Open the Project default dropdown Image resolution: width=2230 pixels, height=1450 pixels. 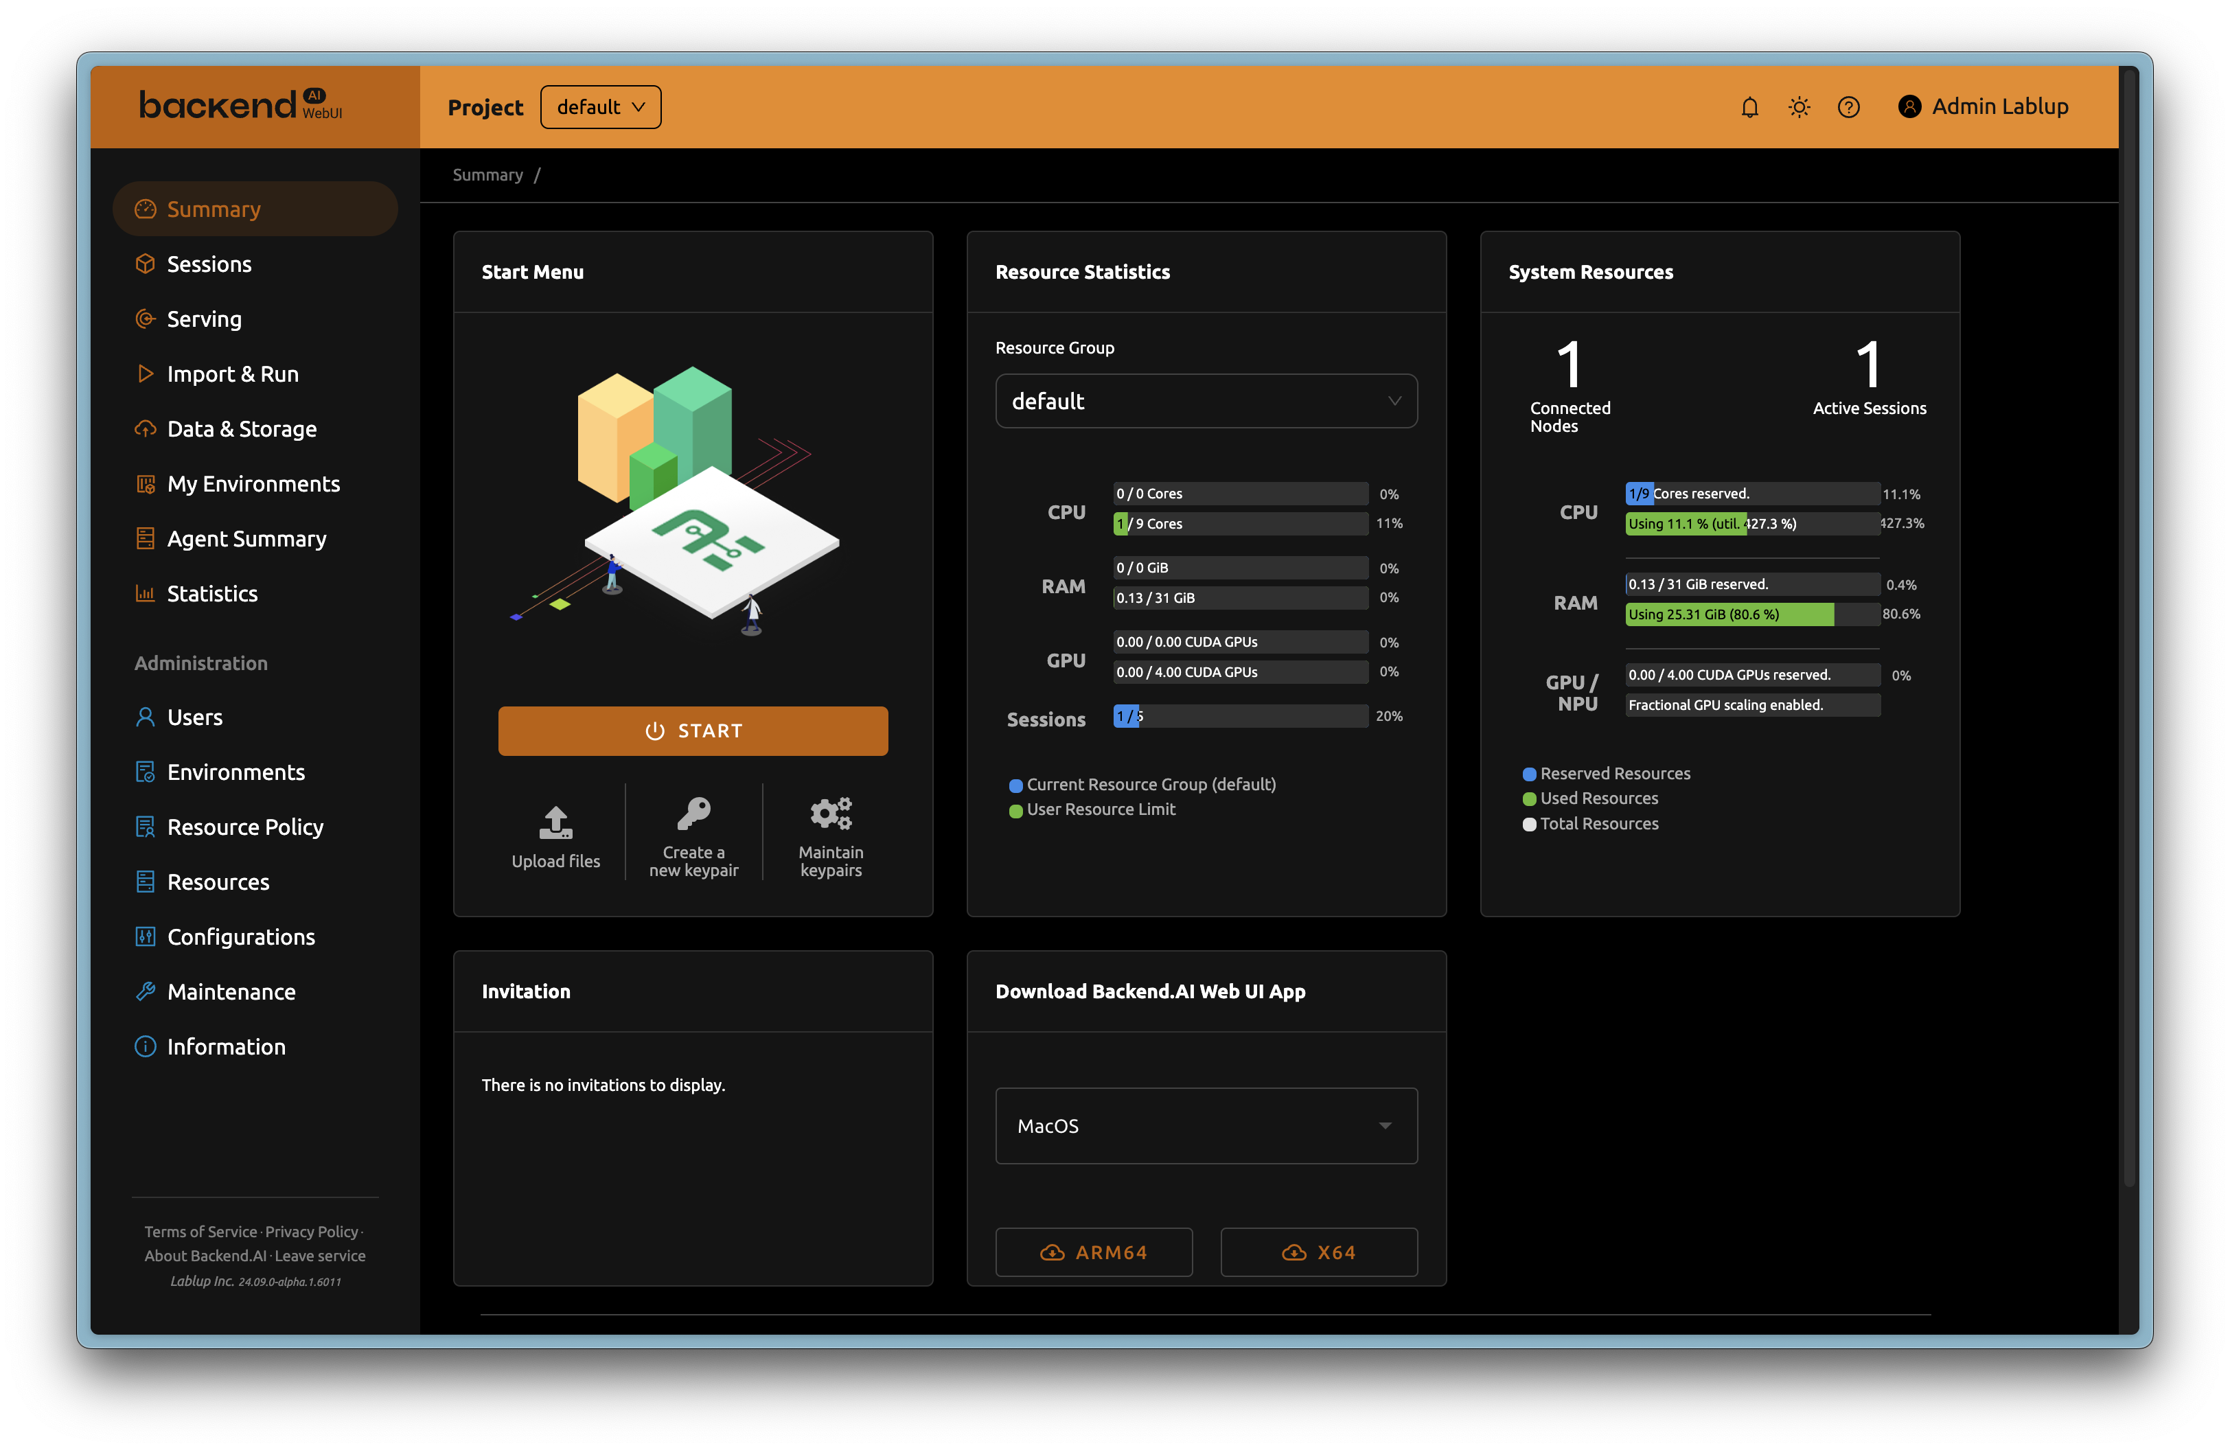pos(601,107)
